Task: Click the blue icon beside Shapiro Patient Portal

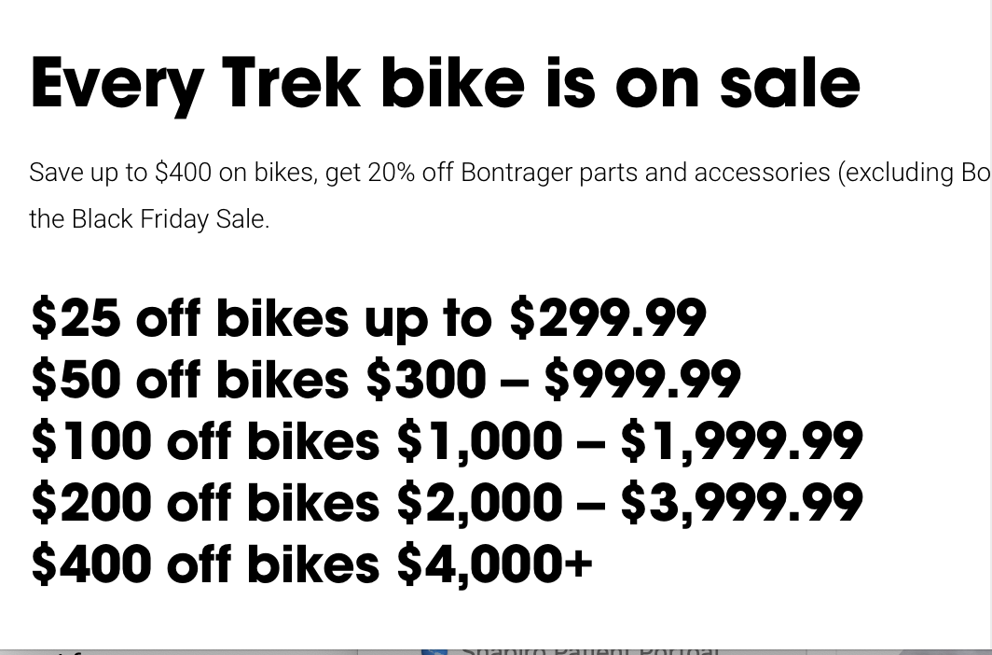Action: 434,649
